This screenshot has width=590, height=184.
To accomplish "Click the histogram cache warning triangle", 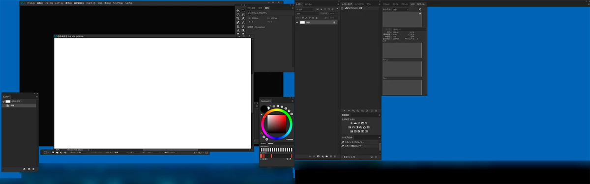I will 420,14.
